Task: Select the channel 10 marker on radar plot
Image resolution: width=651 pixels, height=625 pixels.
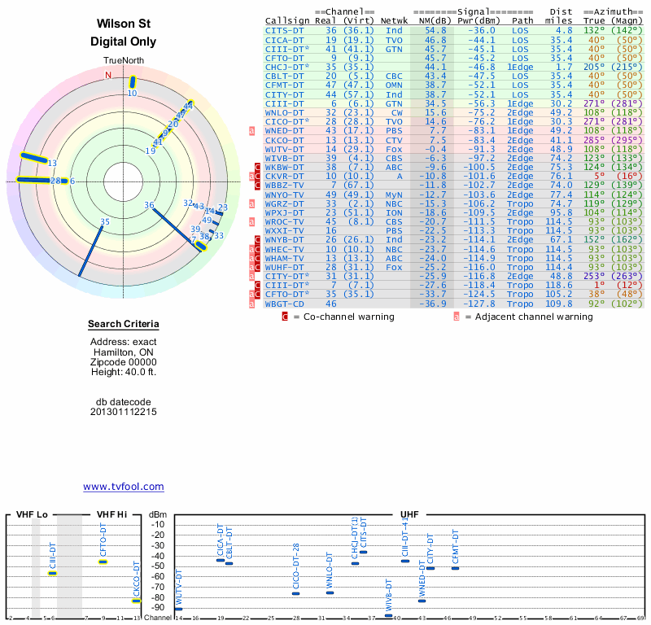Action: click(x=132, y=82)
